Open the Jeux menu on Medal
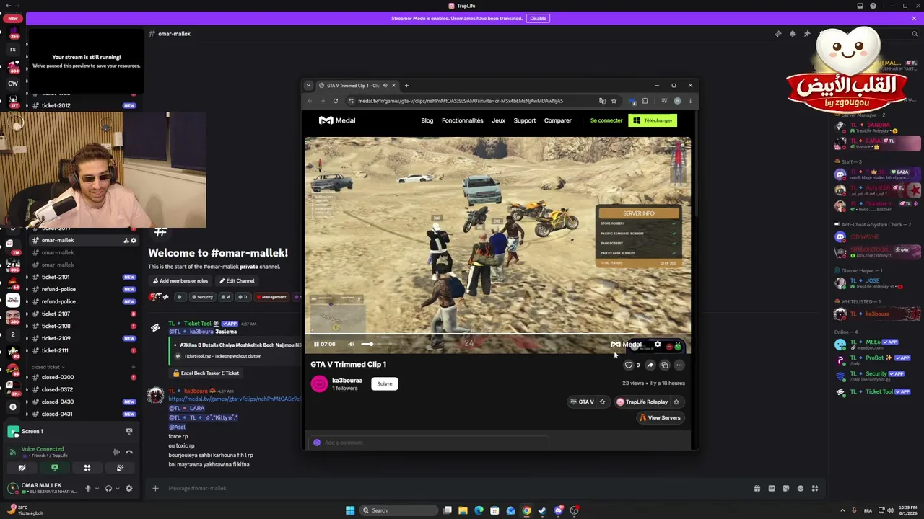 pyautogui.click(x=499, y=120)
